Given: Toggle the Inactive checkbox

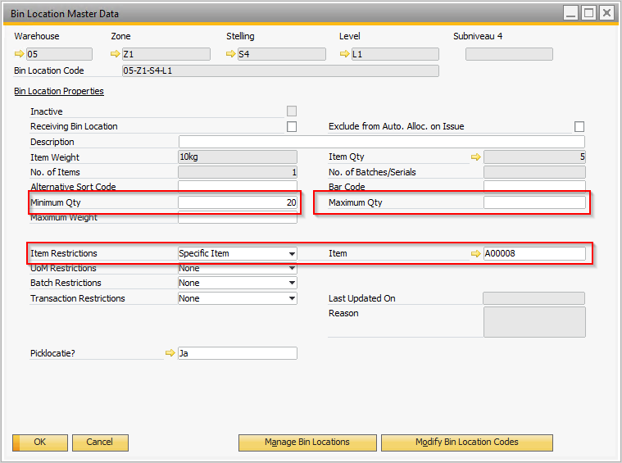Looking at the screenshot, I should (x=292, y=111).
